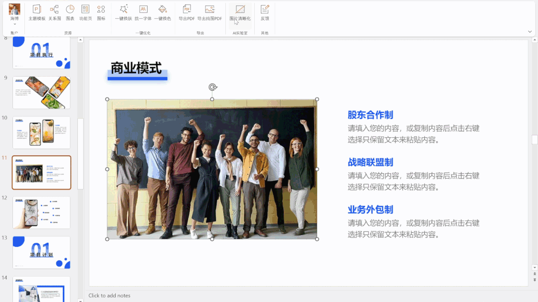Run 图片清晰化 image sharpening
The height and width of the screenshot is (302, 538).
coord(240,12)
